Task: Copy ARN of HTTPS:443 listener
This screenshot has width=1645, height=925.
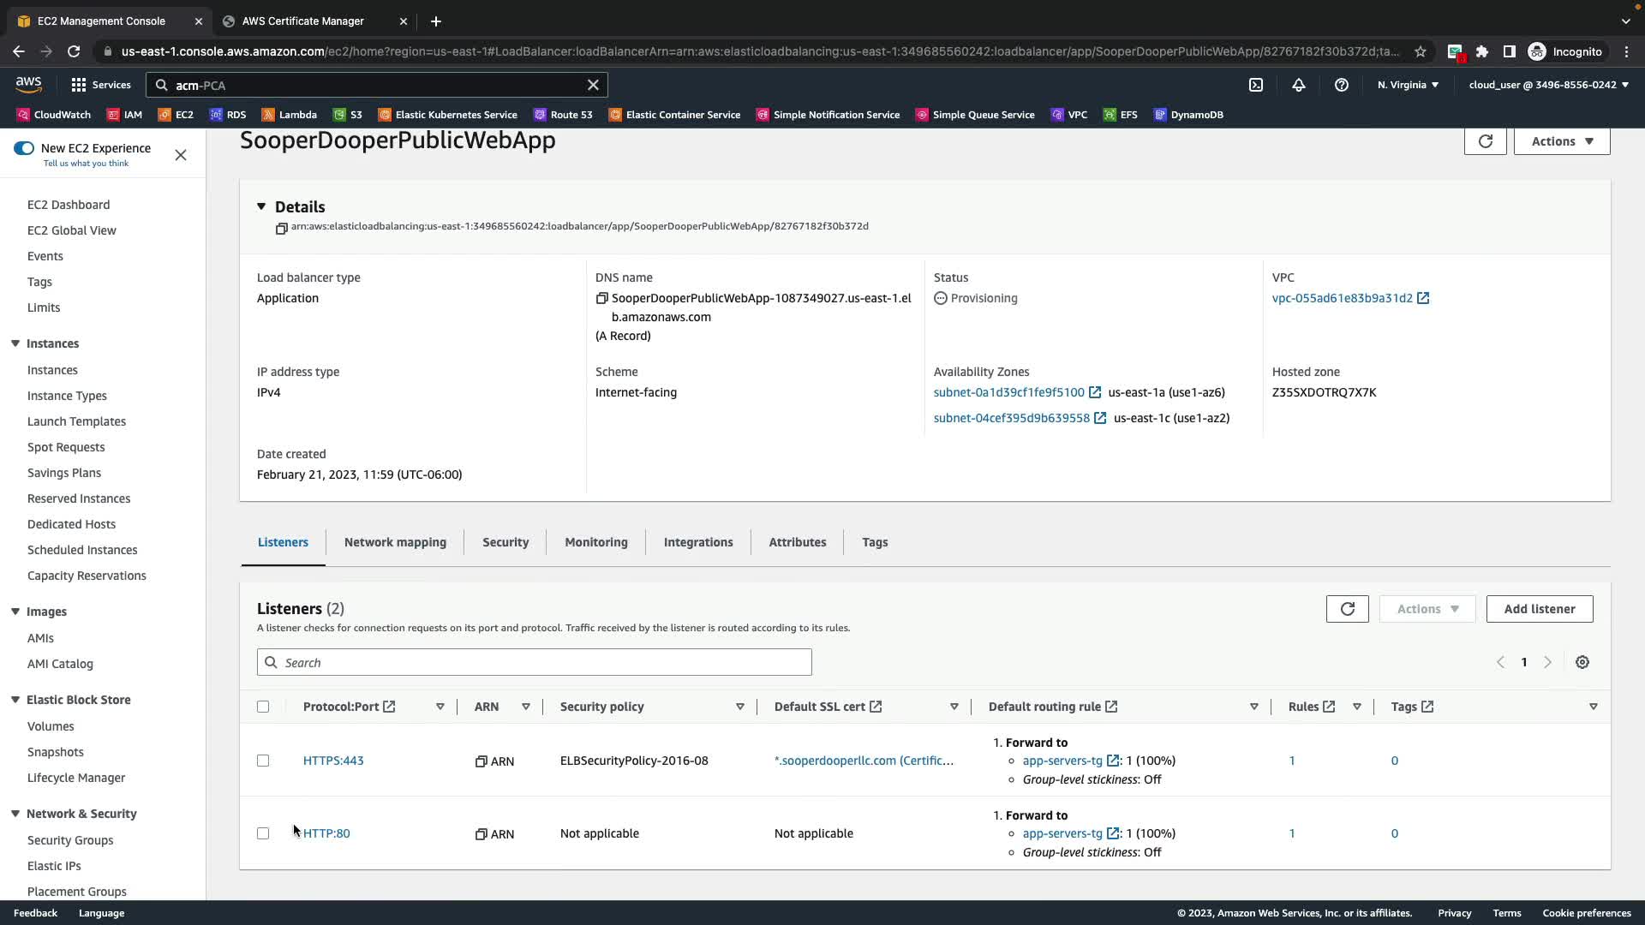Action: (x=482, y=761)
